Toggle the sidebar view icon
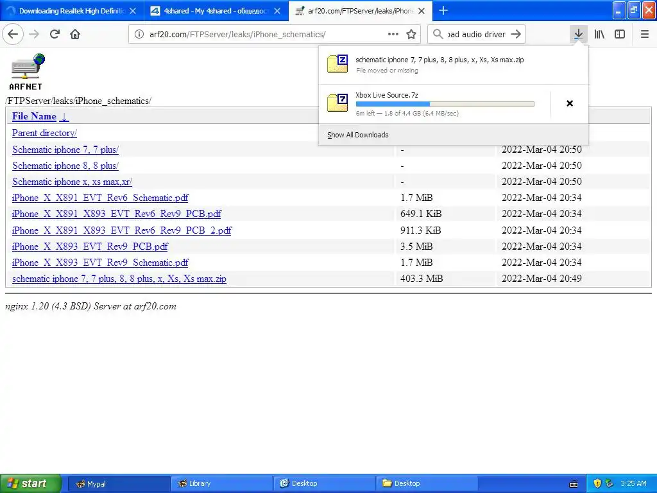Image resolution: width=657 pixels, height=493 pixels. tap(620, 34)
